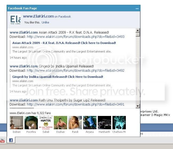Click the YouTube icon in bottom bar
The width and height of the screenshot is (173, 149).
coord(2,140)
